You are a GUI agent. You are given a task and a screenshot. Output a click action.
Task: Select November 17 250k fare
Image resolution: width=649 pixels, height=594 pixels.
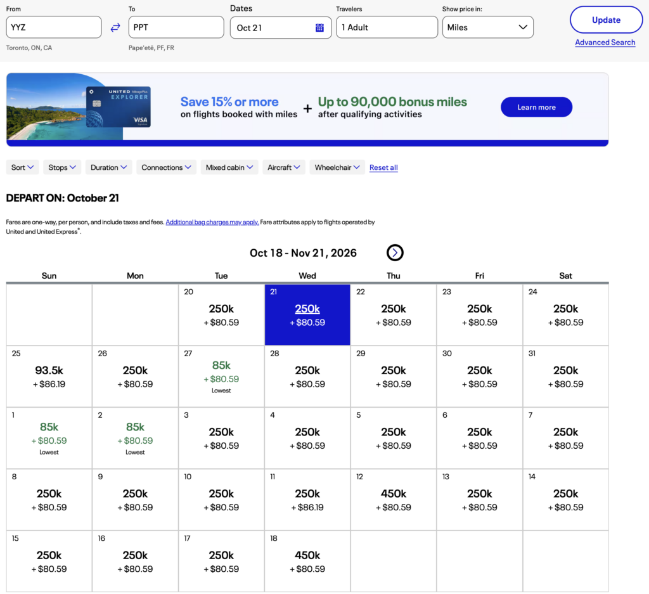tap(221, 561)
